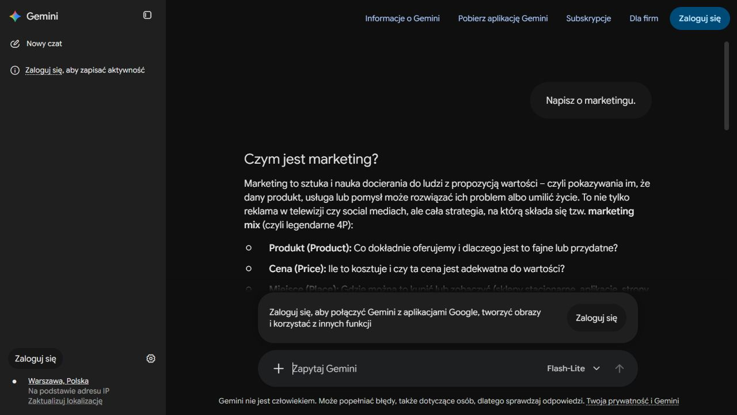Go to the Subskrypcje menu item
This screenshot has height=415, width=737.
pyautogui.click(x=588, y=18)
